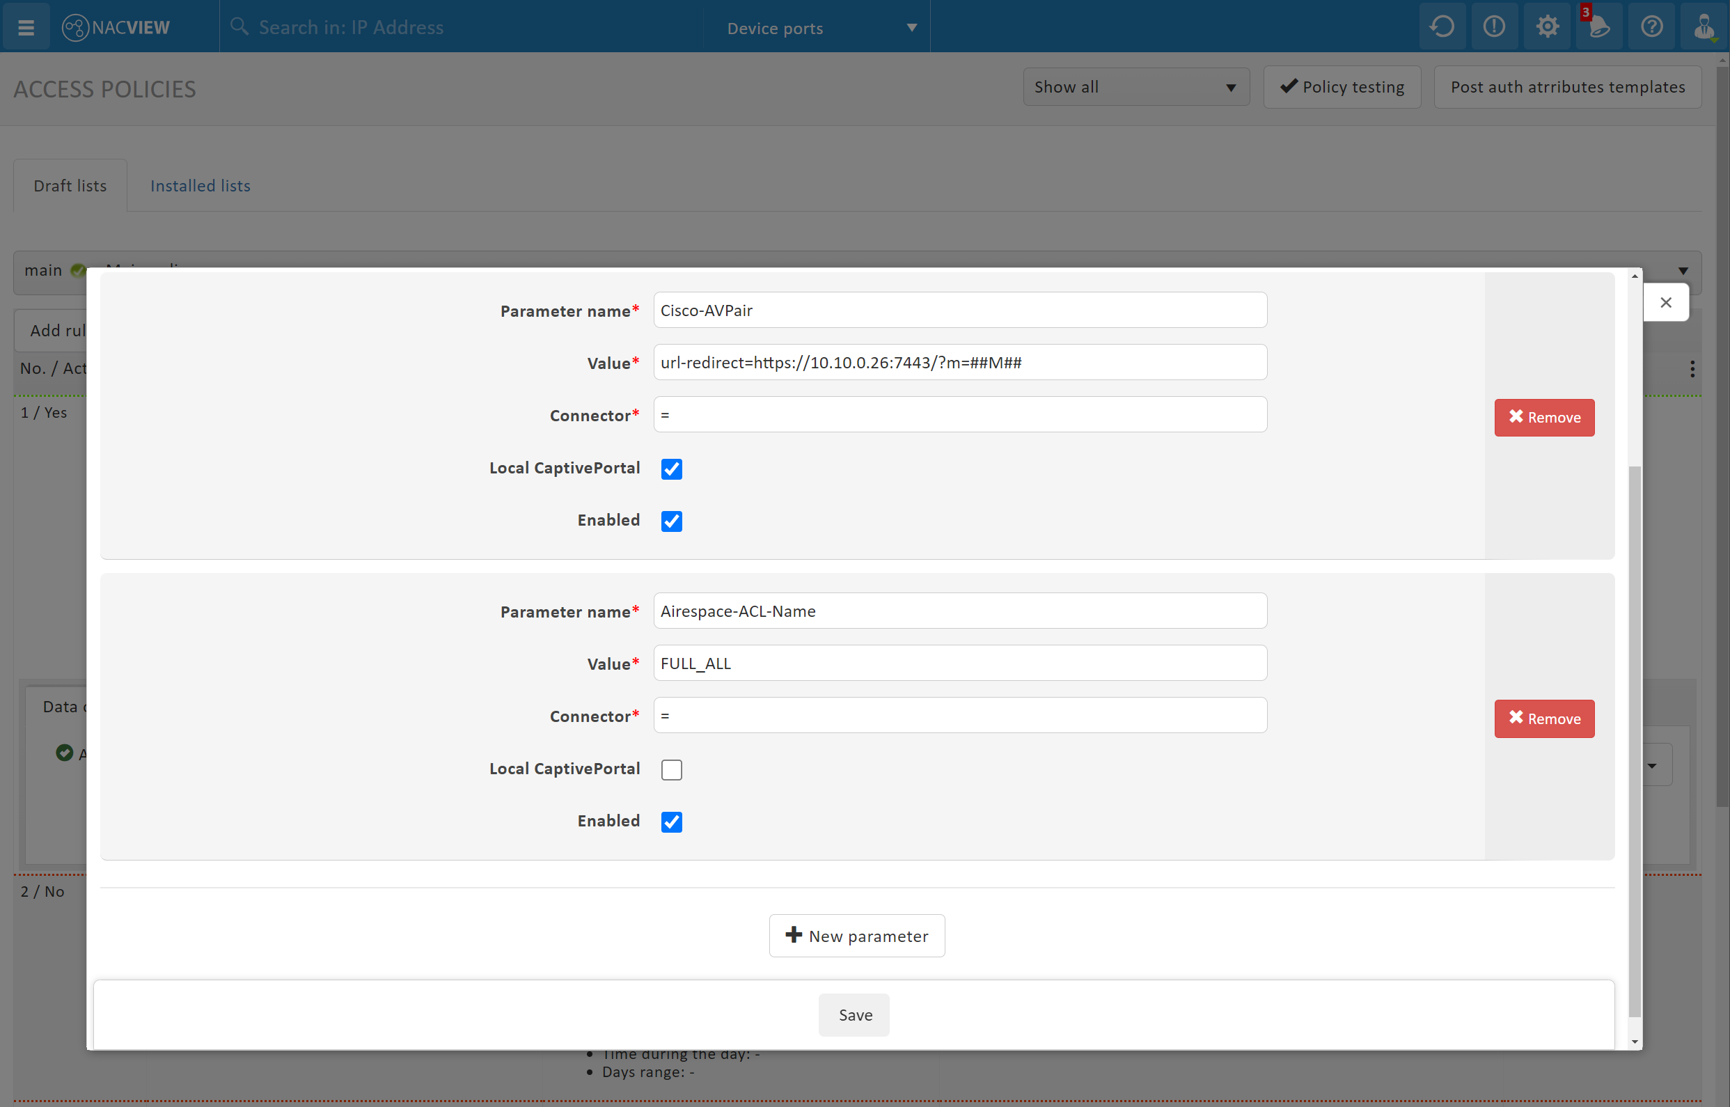1730x1107 pixels.
Task: Open the user profile icon
Action: pos(1704,26)
